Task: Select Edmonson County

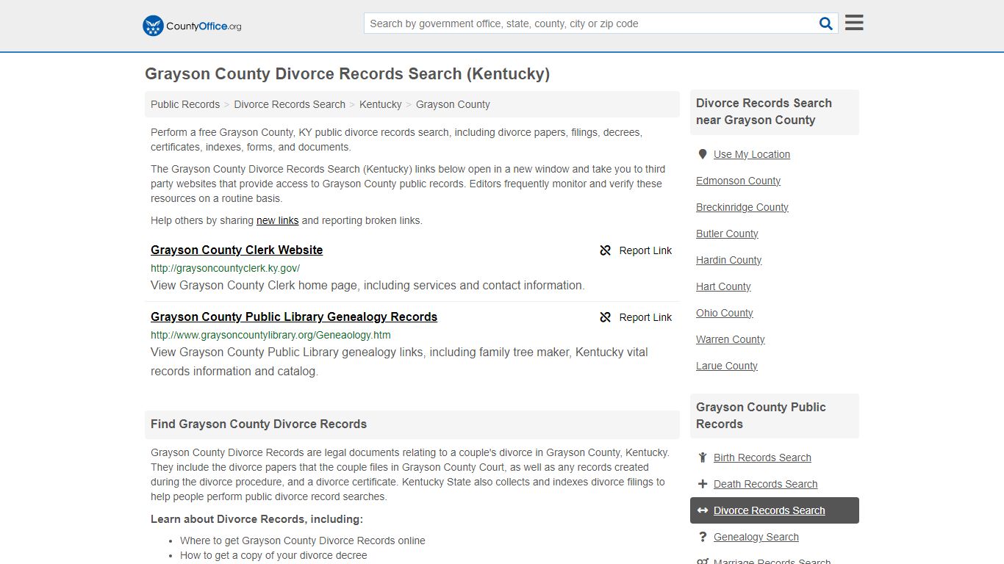Action: pyautogui.click(x=738, y=181)
